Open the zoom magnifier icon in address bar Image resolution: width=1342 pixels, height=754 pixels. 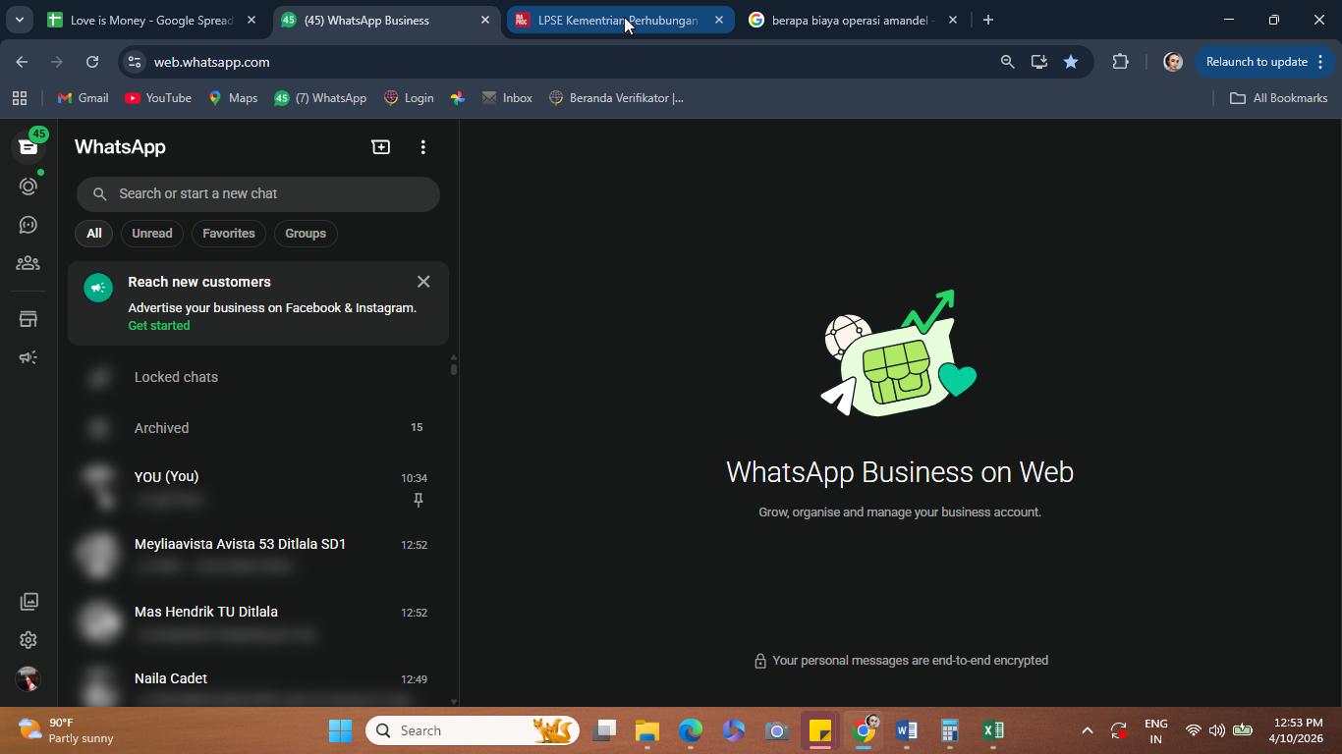click(x=1007, y=62)
